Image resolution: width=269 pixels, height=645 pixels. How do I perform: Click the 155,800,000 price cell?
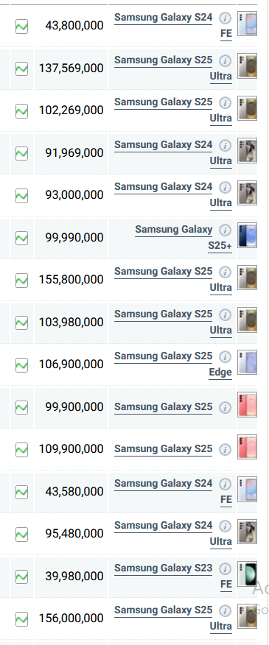71,280
